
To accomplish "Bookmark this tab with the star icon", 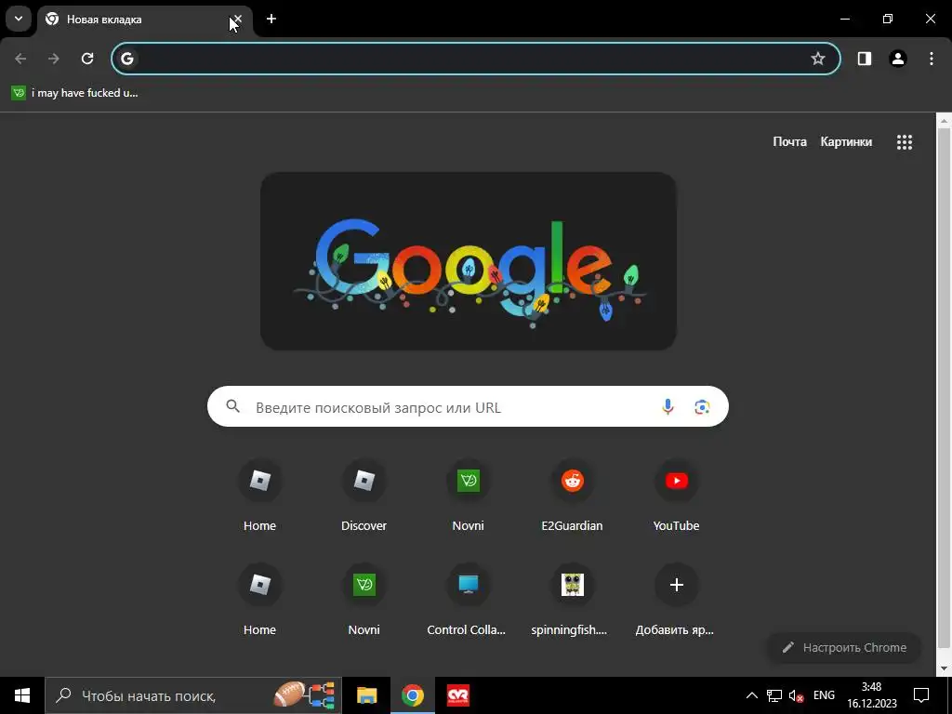I will click(x=818, y=59).
